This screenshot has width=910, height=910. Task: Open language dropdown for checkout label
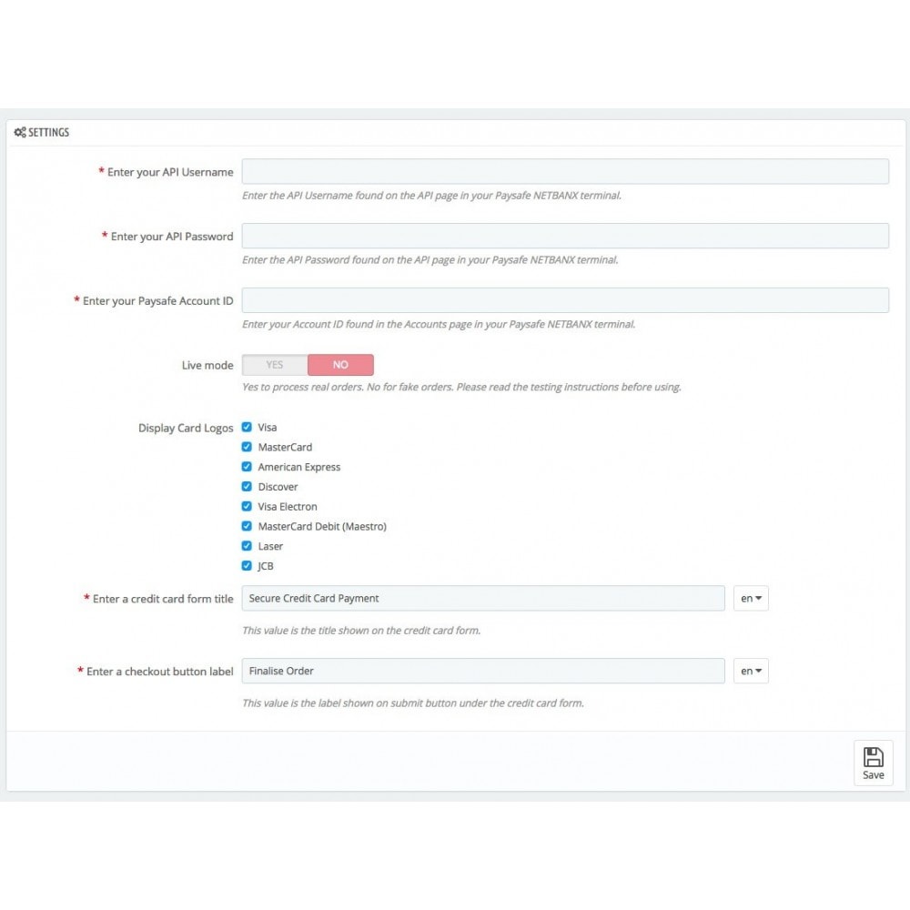tap(751, 671)
